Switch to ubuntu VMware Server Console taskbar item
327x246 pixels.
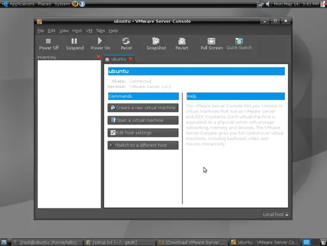point(265,242)
